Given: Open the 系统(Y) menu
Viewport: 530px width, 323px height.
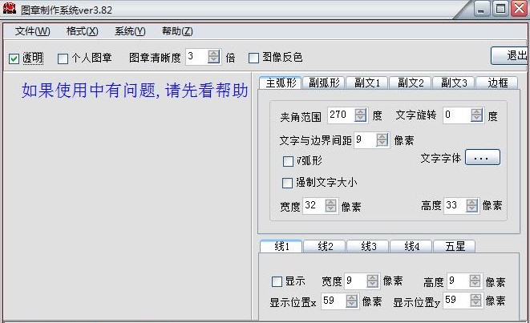Looking at the screenshot, I should [x=130, y=31].
